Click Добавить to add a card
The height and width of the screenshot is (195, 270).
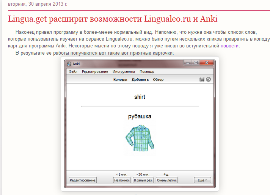[140, 80]
